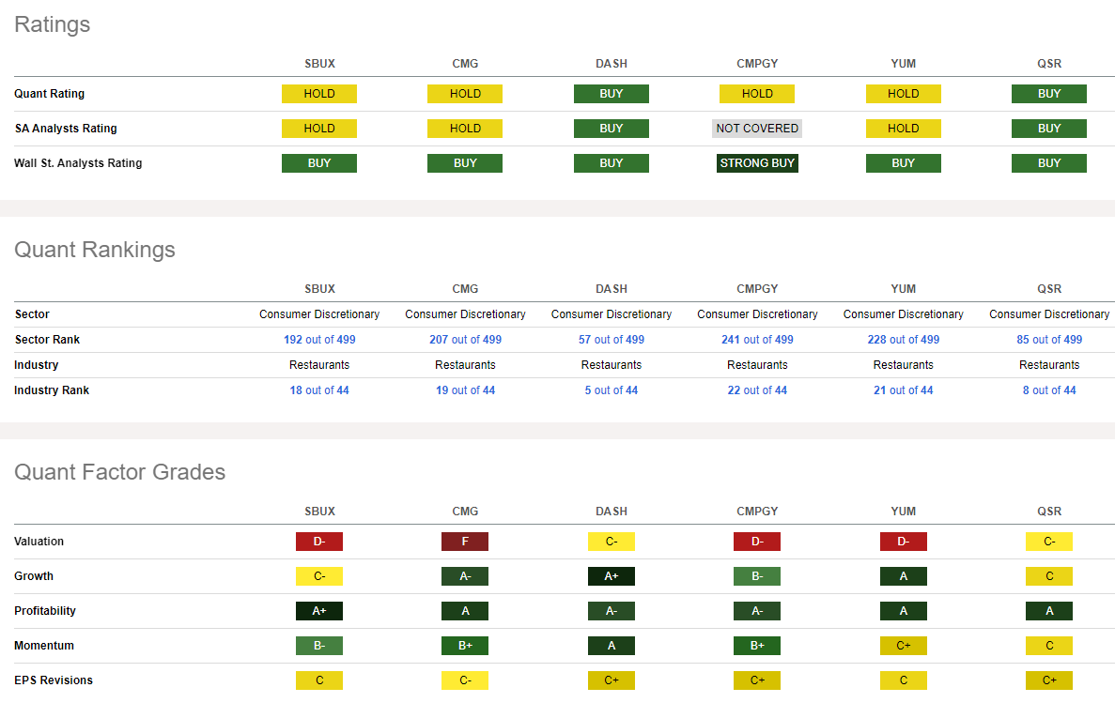This screenshot has height=703, width=1115.
Task: Open CMG sector rank 207 out of 499
Action: (x=465, y=340)
